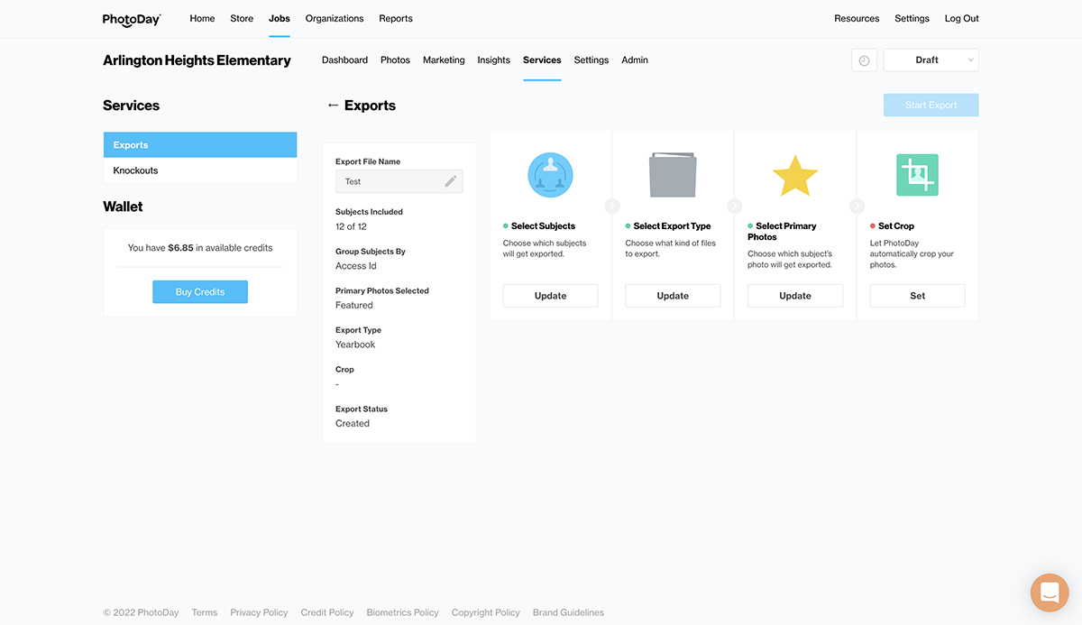Click the step arrow after Select Export Type
This screenshot has width=1082, height=625.
[x=734, y=206]
